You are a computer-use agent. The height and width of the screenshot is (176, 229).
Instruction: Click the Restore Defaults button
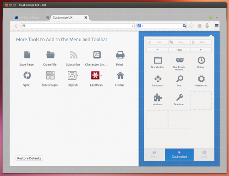click(29, 158)
